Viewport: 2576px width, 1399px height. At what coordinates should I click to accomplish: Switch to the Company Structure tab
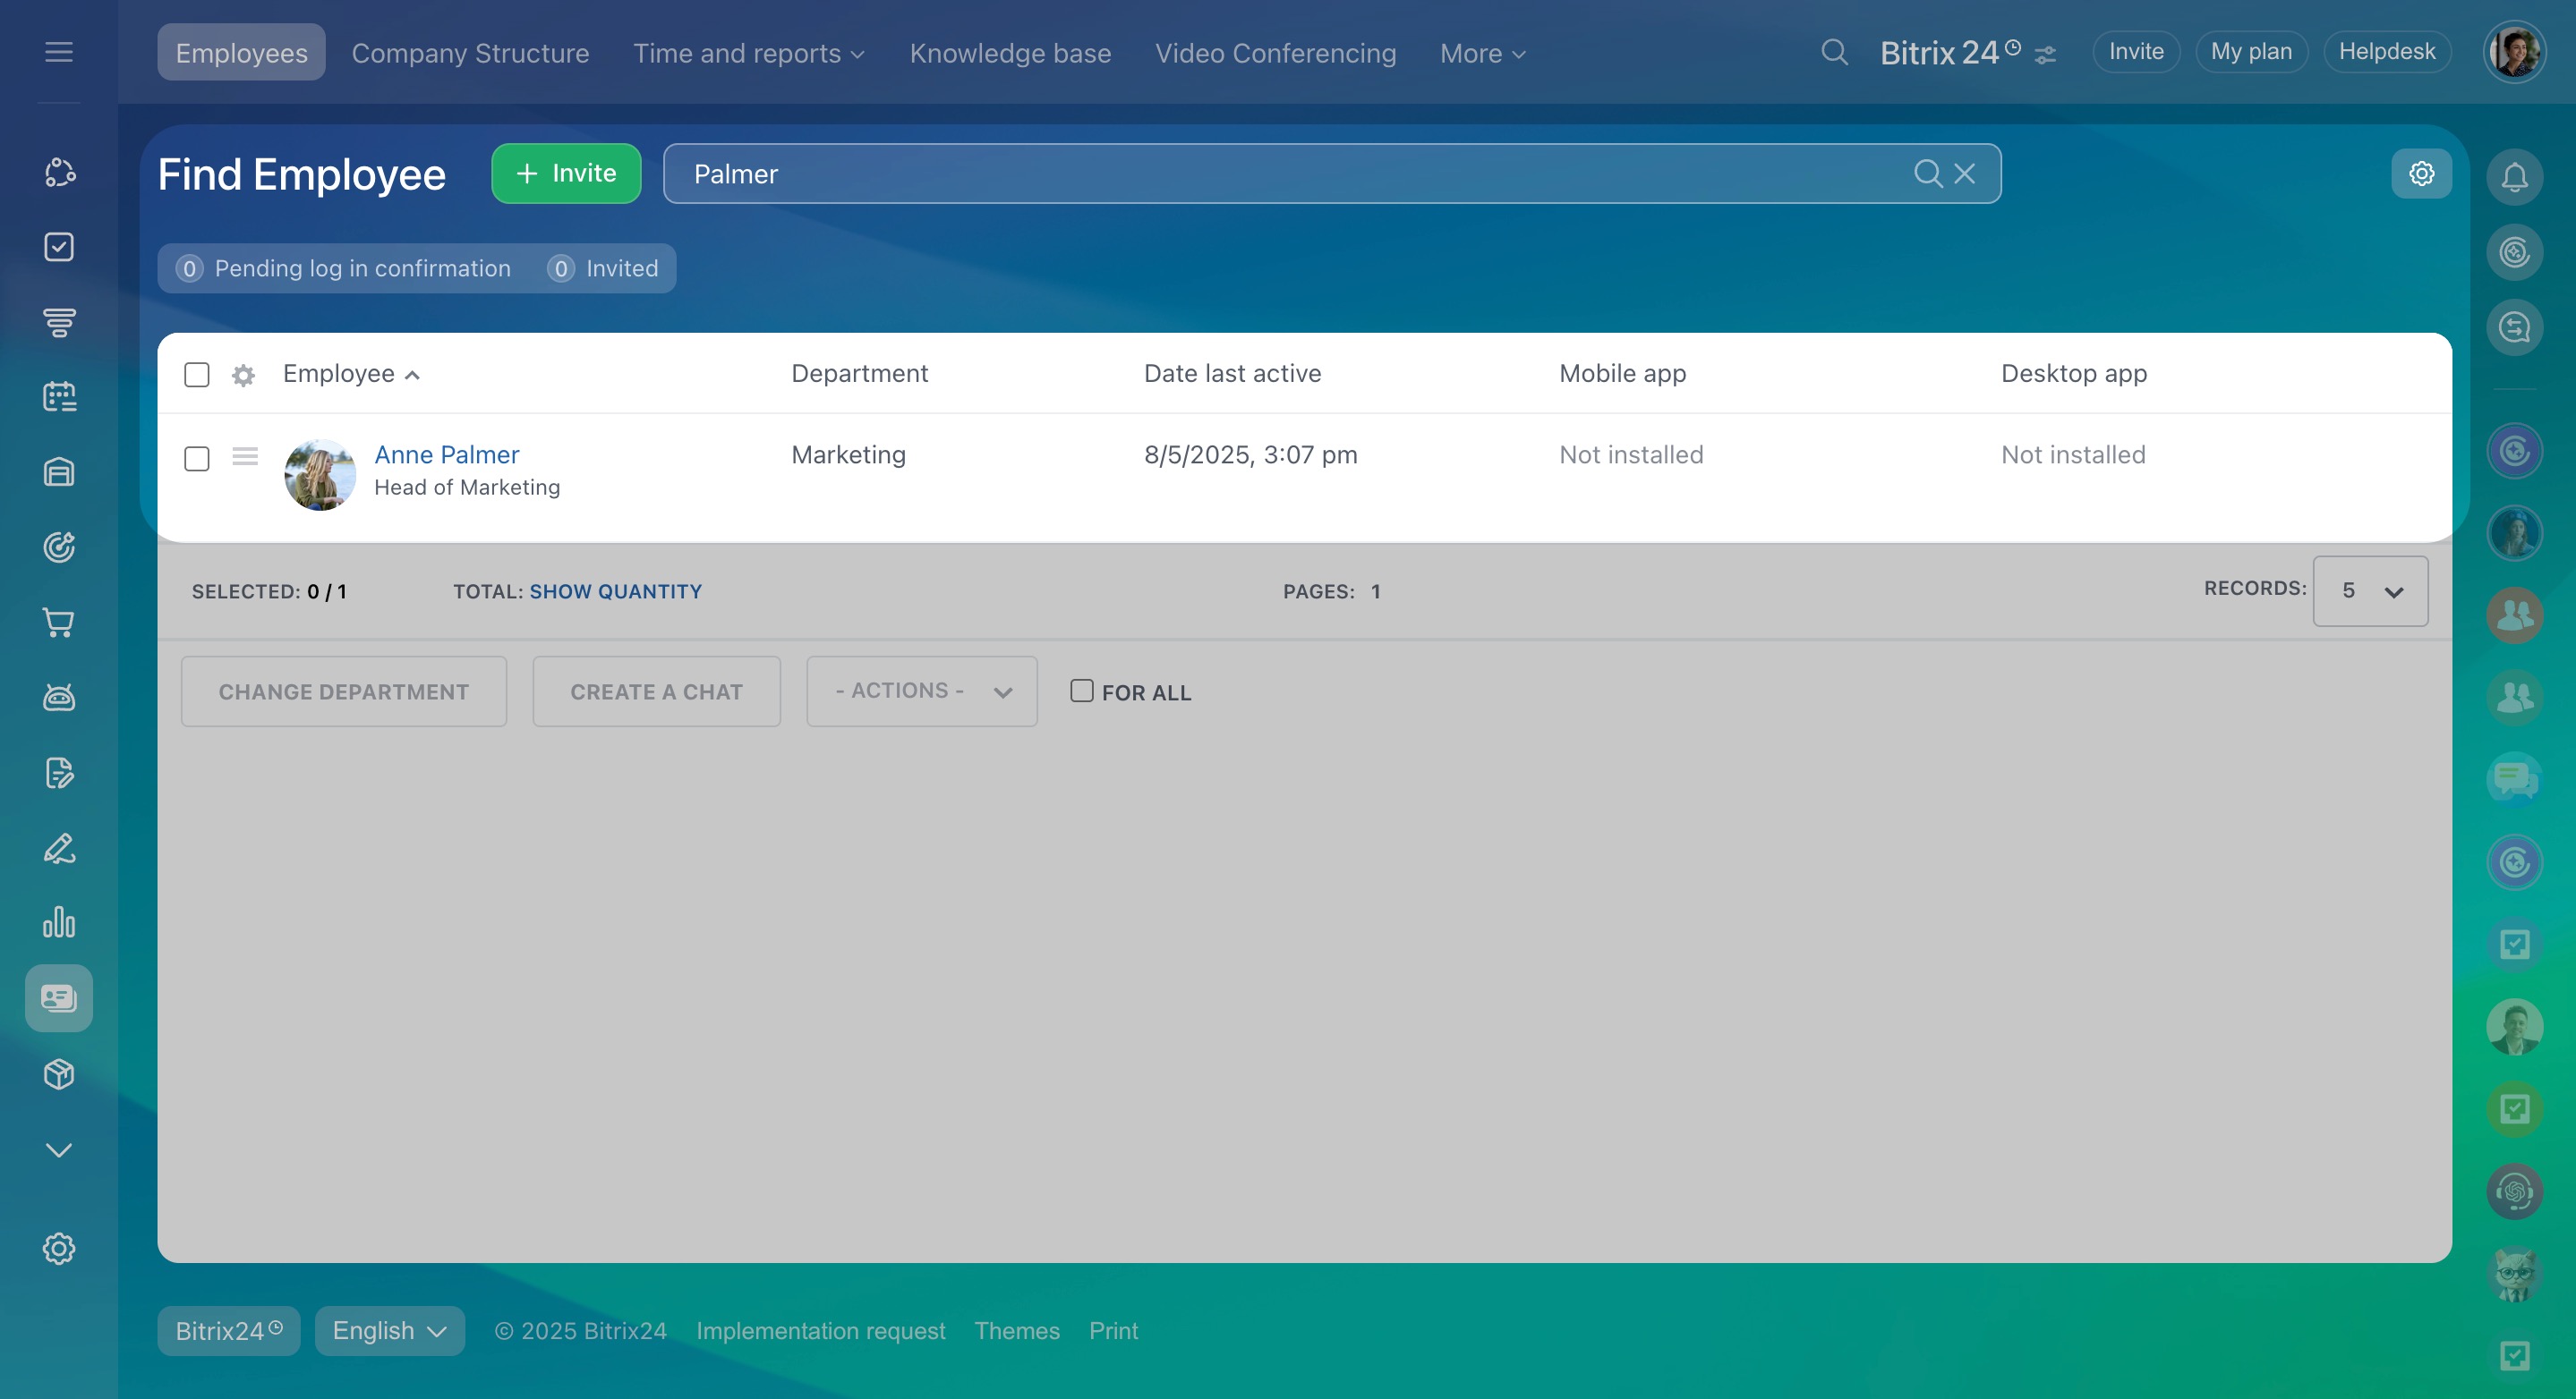point(470,53)
